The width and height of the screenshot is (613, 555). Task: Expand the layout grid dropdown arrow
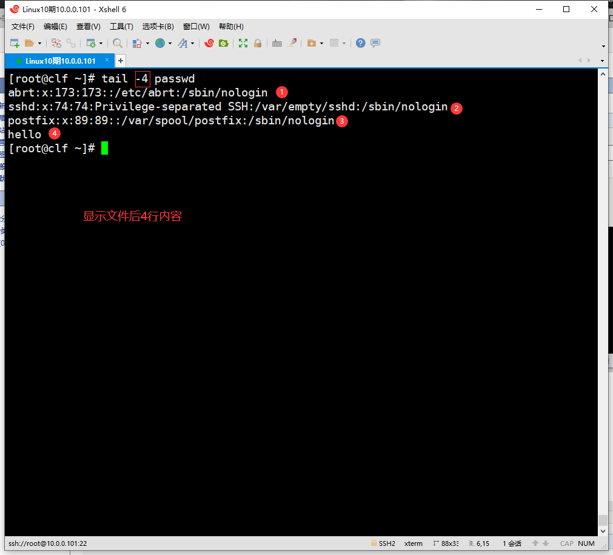[344, 44]
